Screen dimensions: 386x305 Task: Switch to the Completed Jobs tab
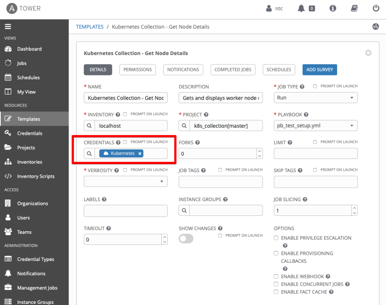(x=233, y=70)
